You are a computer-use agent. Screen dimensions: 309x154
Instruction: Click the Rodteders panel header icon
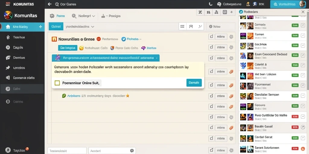coord(241,12)
